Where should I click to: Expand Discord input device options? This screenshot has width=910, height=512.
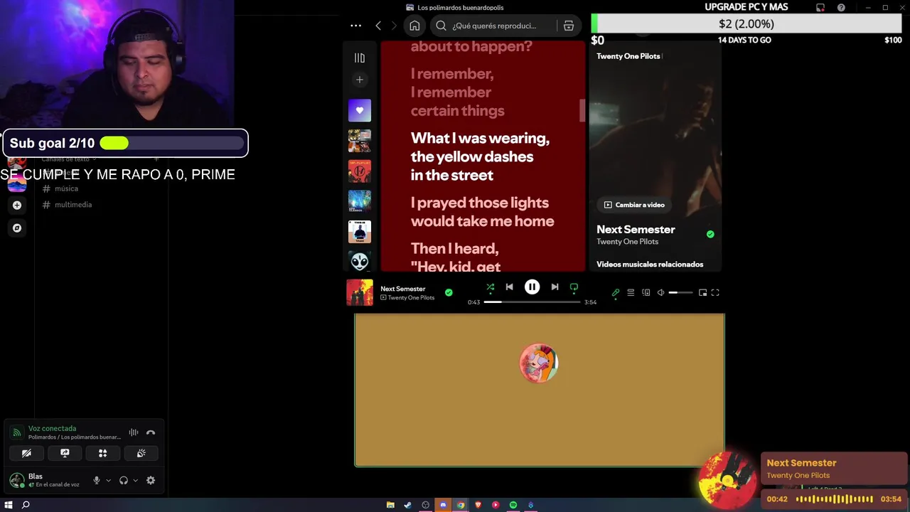click(x=108, y=481)
